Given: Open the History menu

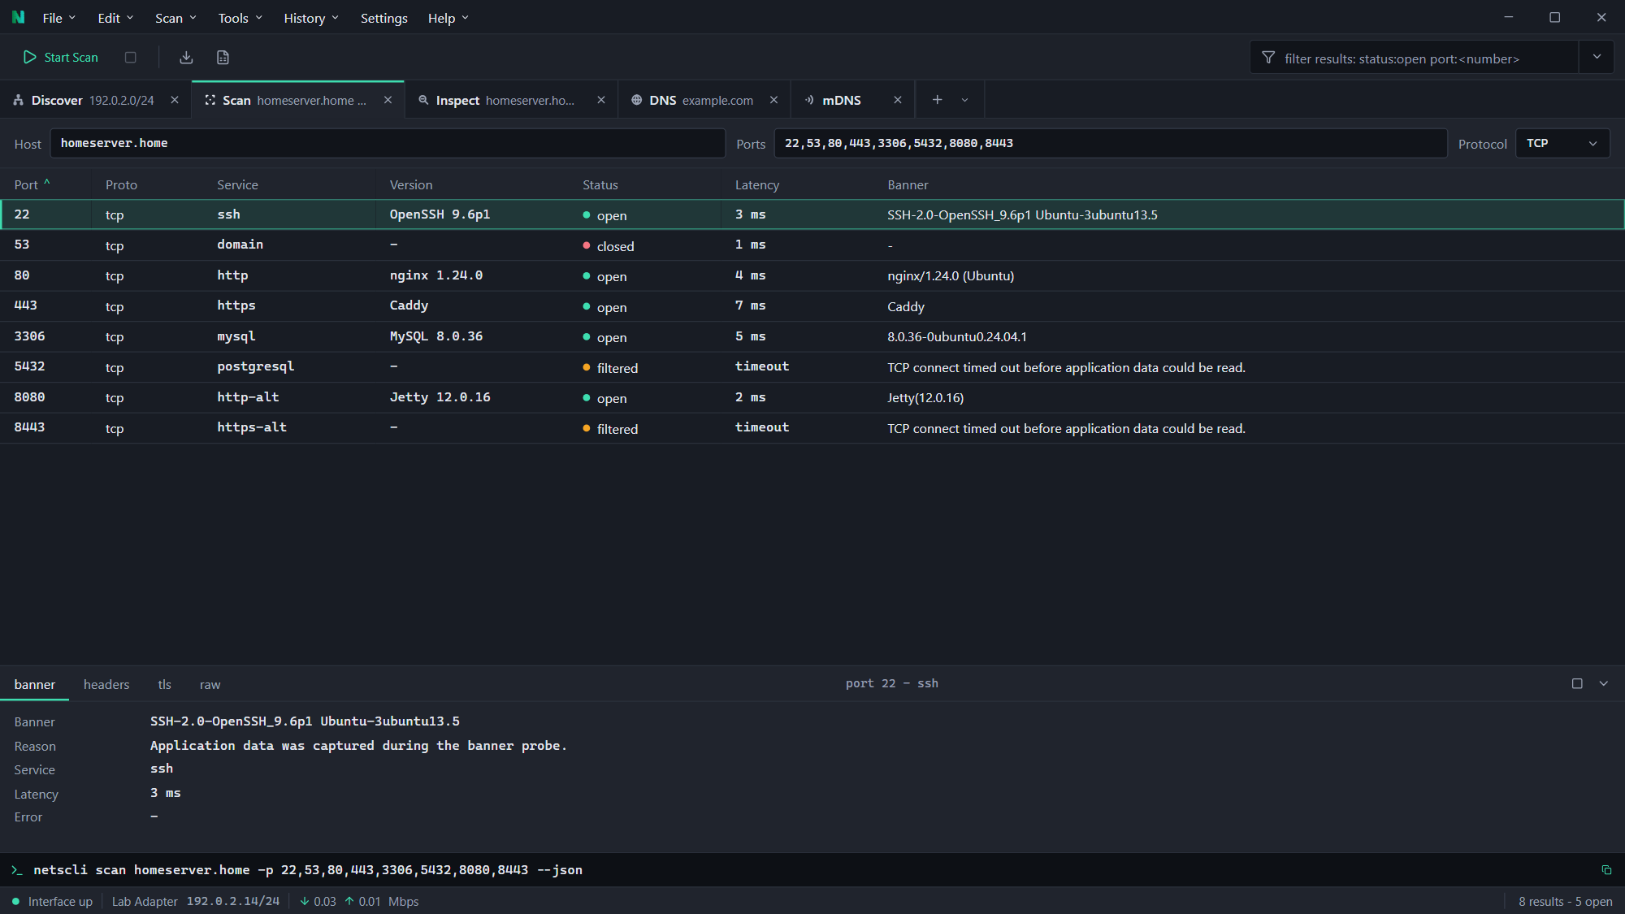Looking at the screenshot, I should pyautogui.click(x=310, y=18).
